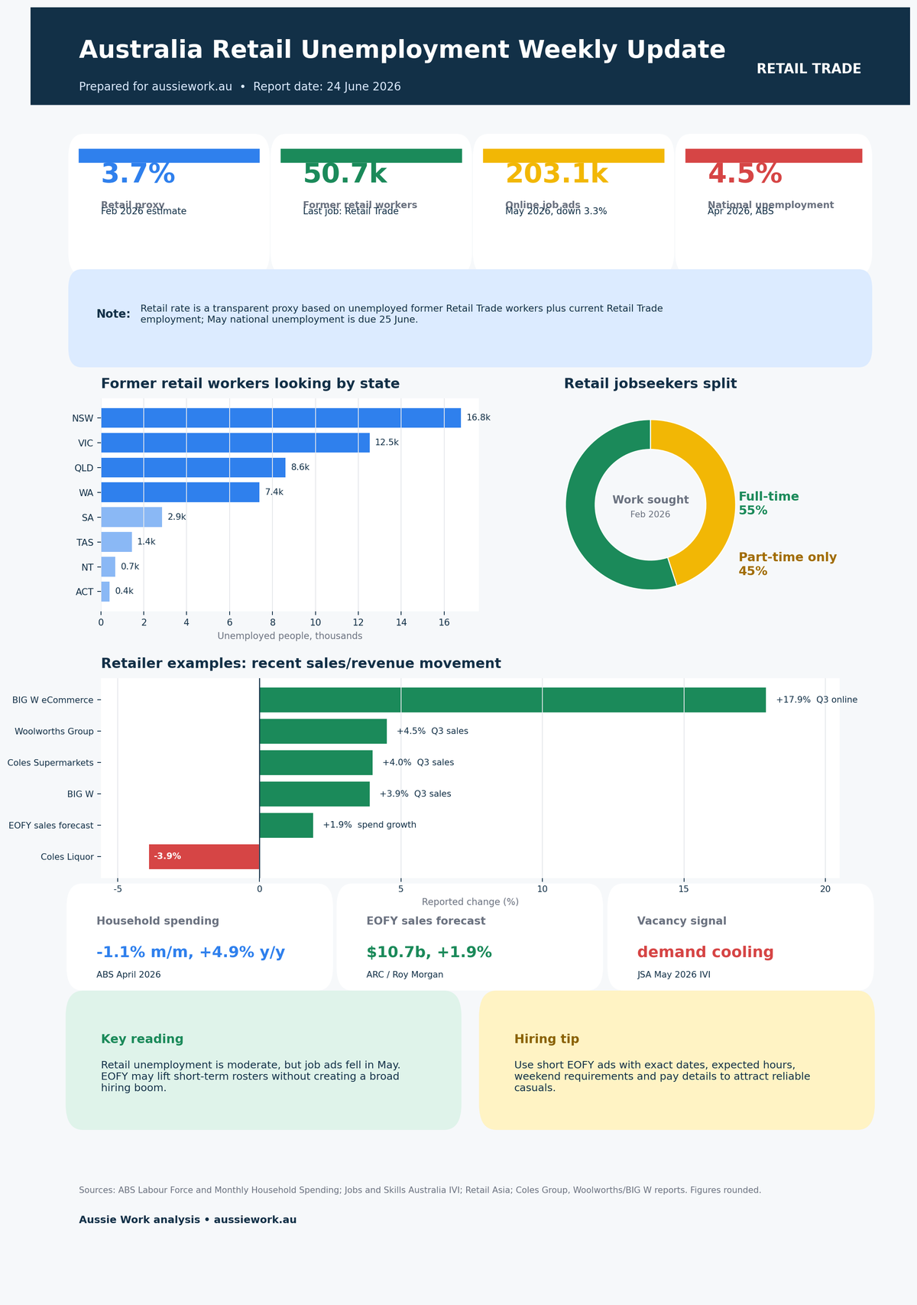Click the report date '24 June 2026' line

pyautogui.click(x=240, y=87)
